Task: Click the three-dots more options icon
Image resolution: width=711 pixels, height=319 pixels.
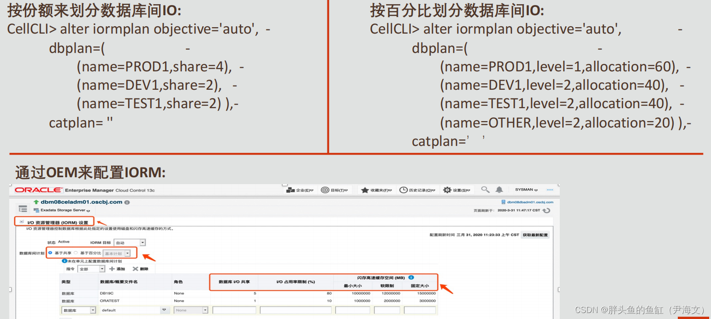Action: [x=550, y=190]
